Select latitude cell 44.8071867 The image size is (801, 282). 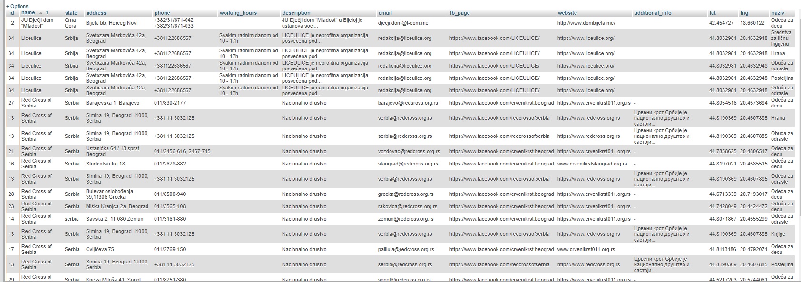[x=723, y=219]
